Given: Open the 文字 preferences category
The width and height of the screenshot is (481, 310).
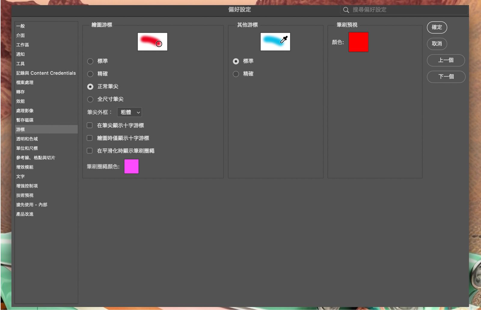Looking at the screenshot, I should 46,176.
